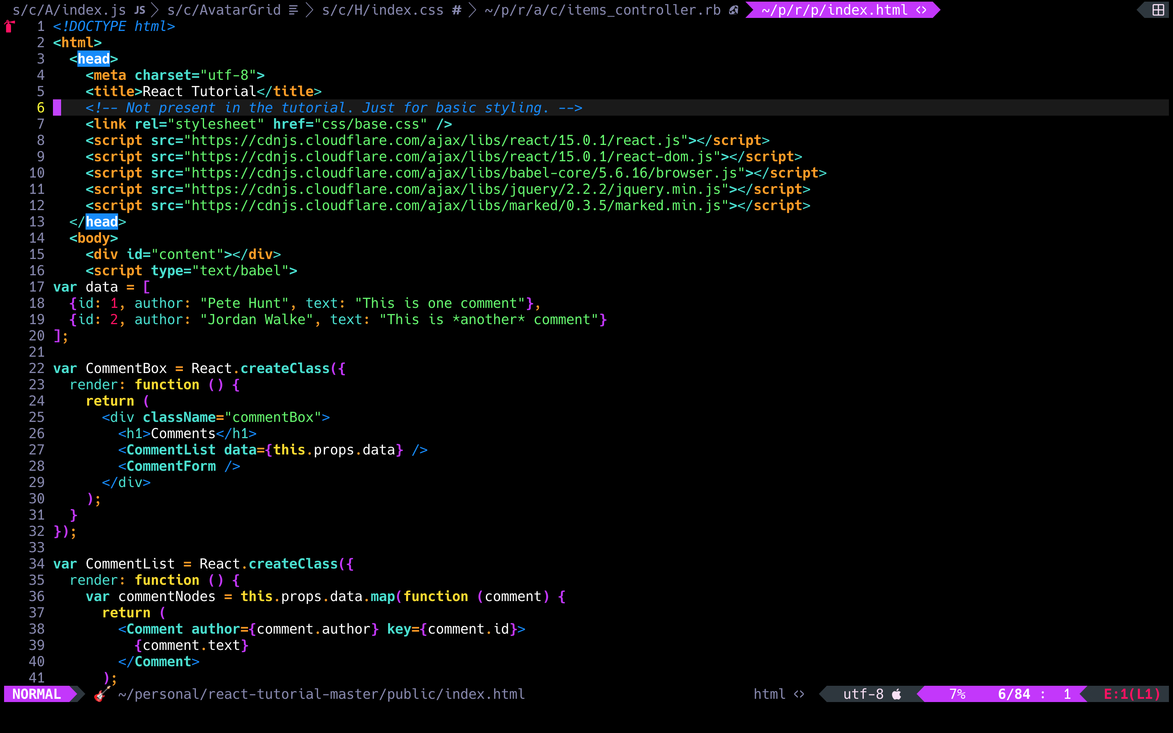1173x733 pixels.
Task: Click the grid layout icon in top-right corner
Action: [x=1158, y=10]
